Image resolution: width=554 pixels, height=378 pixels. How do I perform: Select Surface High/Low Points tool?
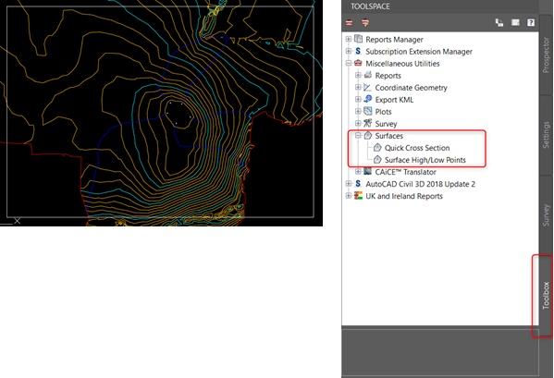(425, 160)
